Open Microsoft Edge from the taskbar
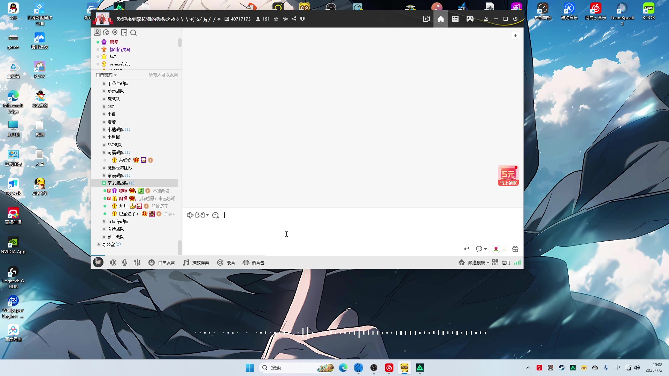Viewport: 669px width, 376px height. tap(343, 368)
